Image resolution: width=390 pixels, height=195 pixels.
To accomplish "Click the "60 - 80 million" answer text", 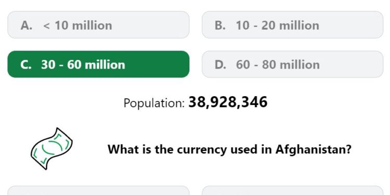I will pyautogui.click(x=278, y=64).
